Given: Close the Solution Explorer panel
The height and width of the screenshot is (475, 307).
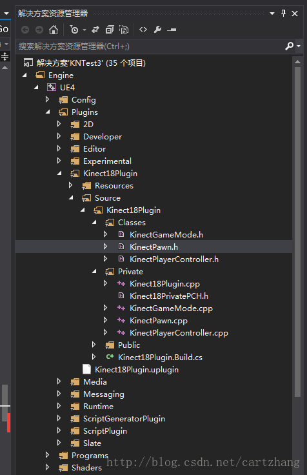Looking at the screenshot, I should pos(295,14).
